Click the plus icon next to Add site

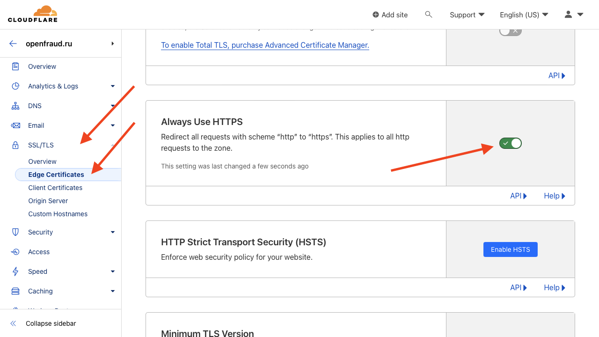point(375,15)
